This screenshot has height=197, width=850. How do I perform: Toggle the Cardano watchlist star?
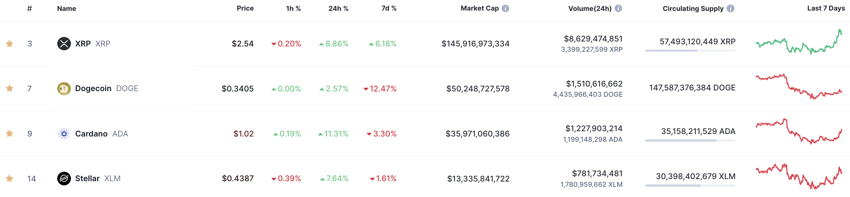click(x=10, y=134)
